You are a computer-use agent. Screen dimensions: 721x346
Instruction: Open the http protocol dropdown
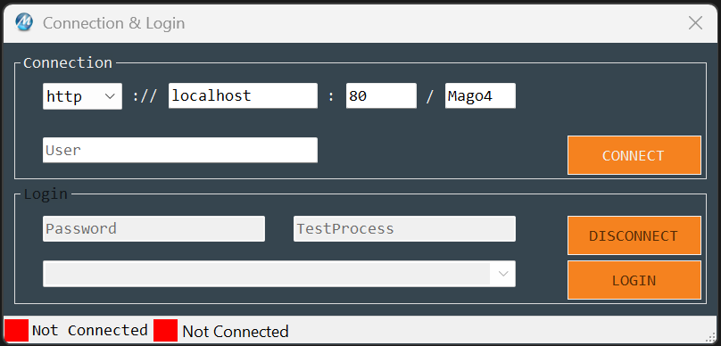(82, 96)
